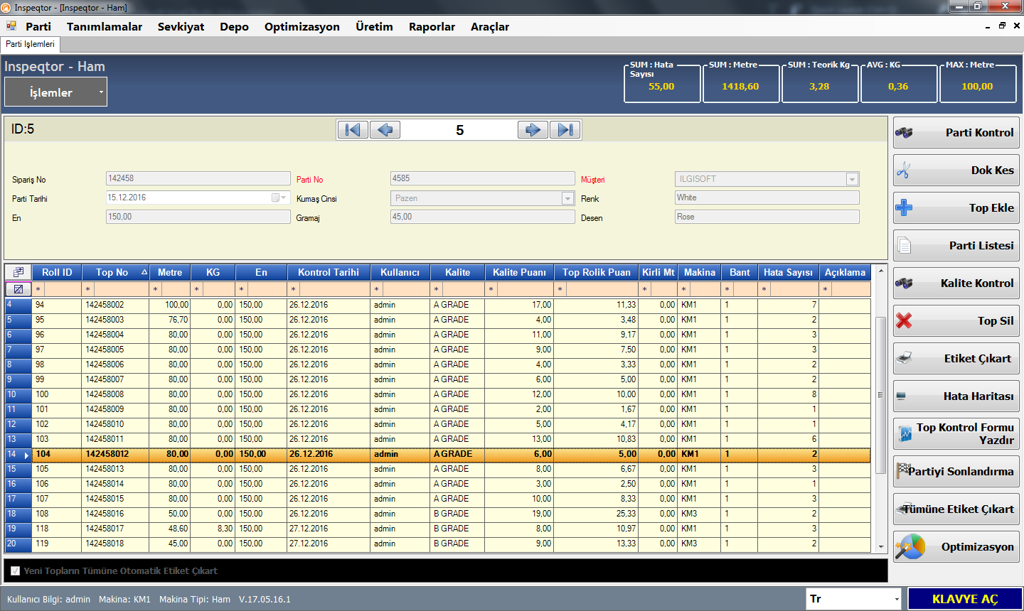Open the Tanımlamalar menu
This screenshot has width=1024, height=611.
point(105,26)
